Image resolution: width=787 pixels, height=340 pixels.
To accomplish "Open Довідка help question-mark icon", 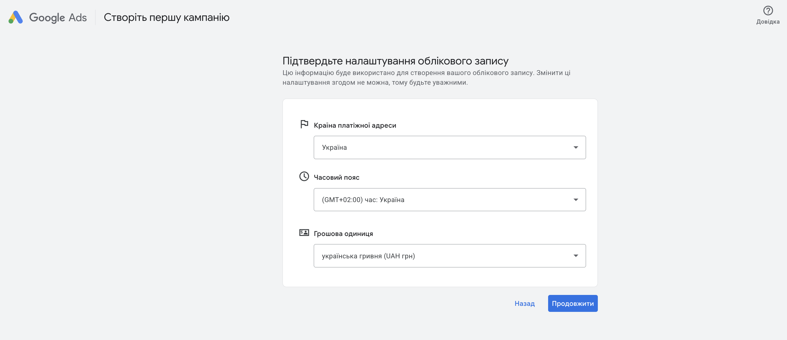I will coord(768,11).
